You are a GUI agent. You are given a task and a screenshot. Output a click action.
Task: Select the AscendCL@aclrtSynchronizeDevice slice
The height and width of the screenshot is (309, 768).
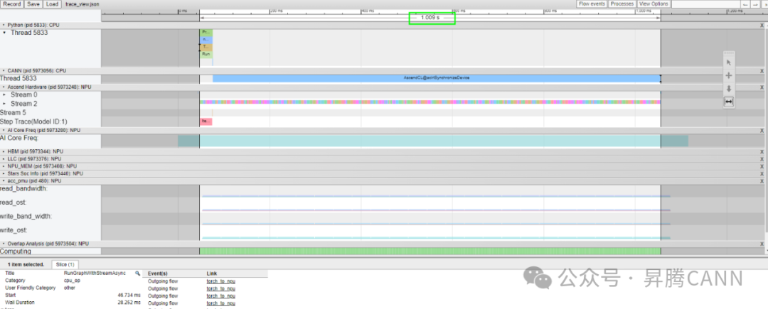[437, 78]
